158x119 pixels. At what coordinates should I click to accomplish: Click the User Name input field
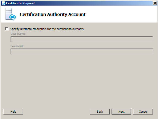(82, 39)
